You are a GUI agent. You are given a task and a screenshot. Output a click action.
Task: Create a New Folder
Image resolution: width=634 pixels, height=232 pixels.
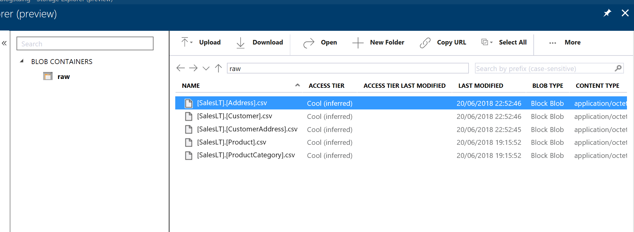point(378,43)
